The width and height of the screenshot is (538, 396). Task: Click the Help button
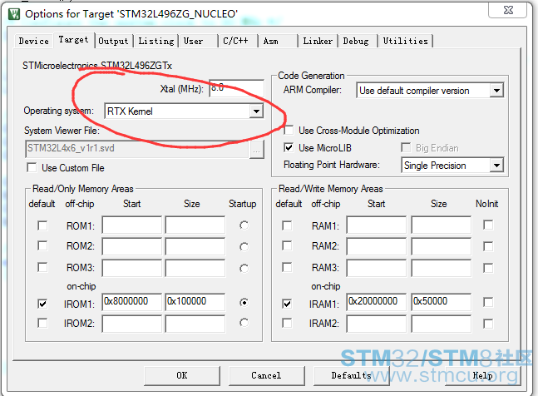point(482,375)
